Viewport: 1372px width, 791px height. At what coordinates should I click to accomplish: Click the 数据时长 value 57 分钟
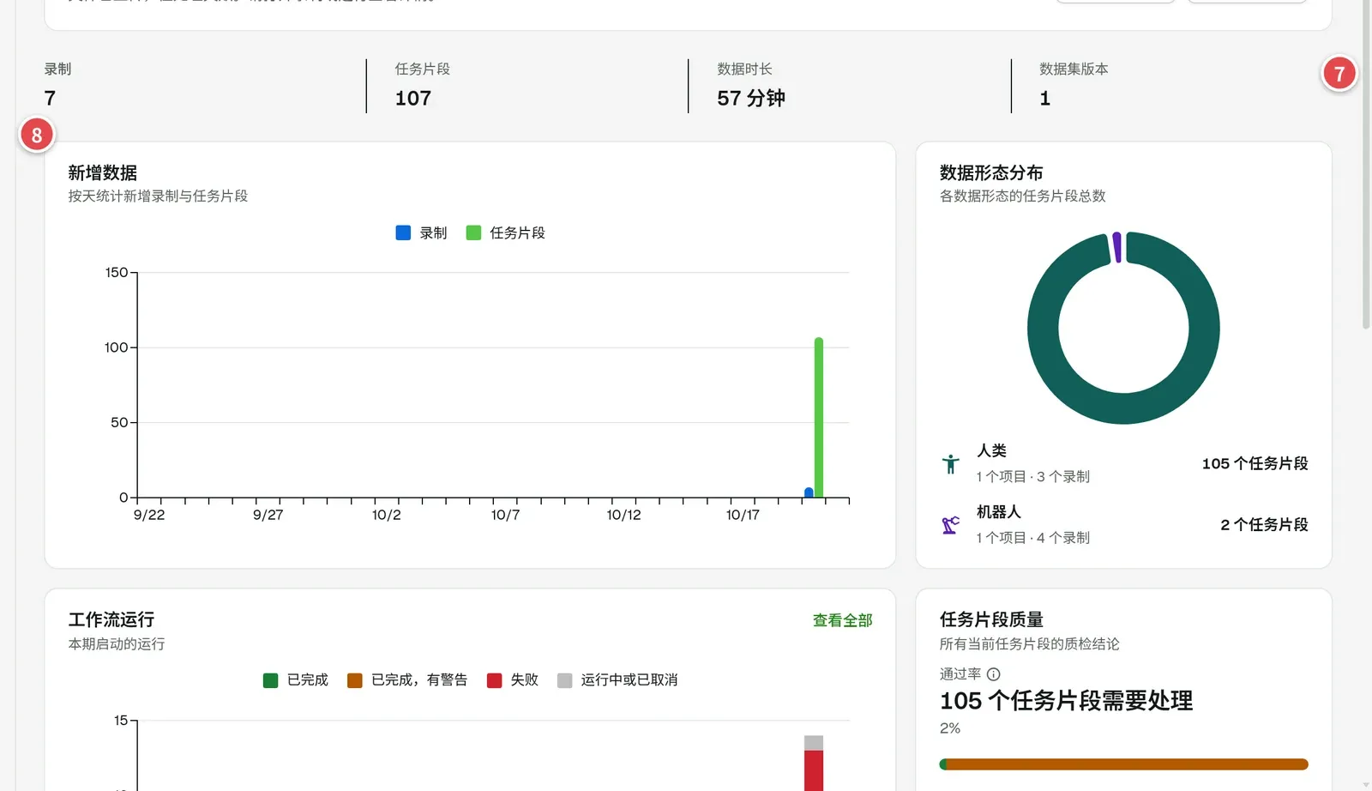click(751, 99)
